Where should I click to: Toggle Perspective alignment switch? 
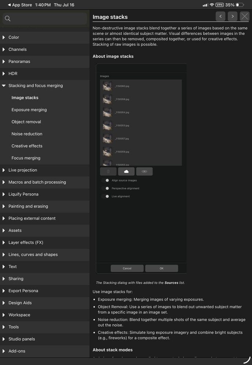coord(105,188)
